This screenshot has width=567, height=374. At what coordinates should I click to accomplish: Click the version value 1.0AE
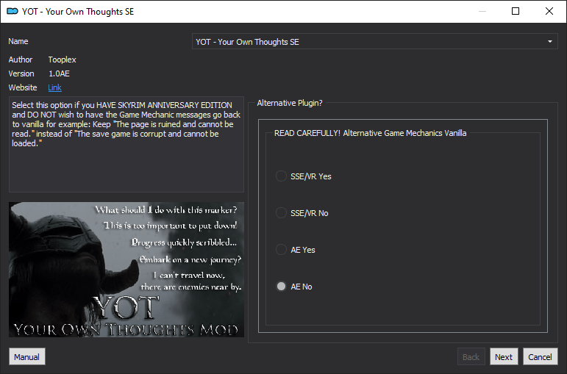click(x=59, y=73)
